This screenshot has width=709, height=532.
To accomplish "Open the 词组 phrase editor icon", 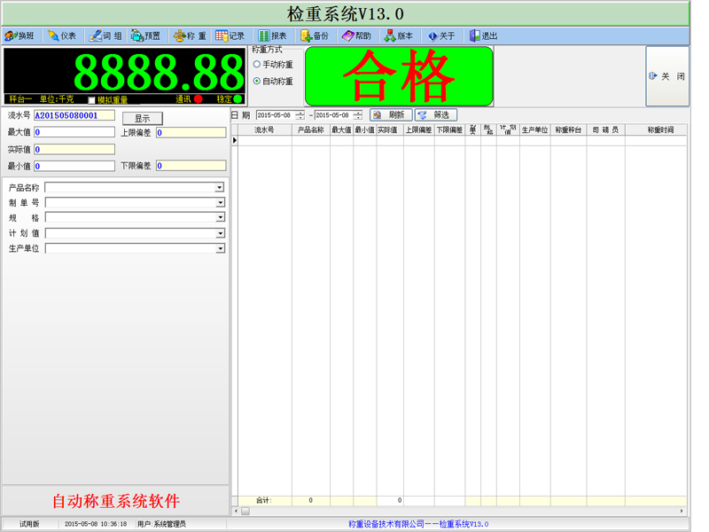I will click(x=105, y=35).
